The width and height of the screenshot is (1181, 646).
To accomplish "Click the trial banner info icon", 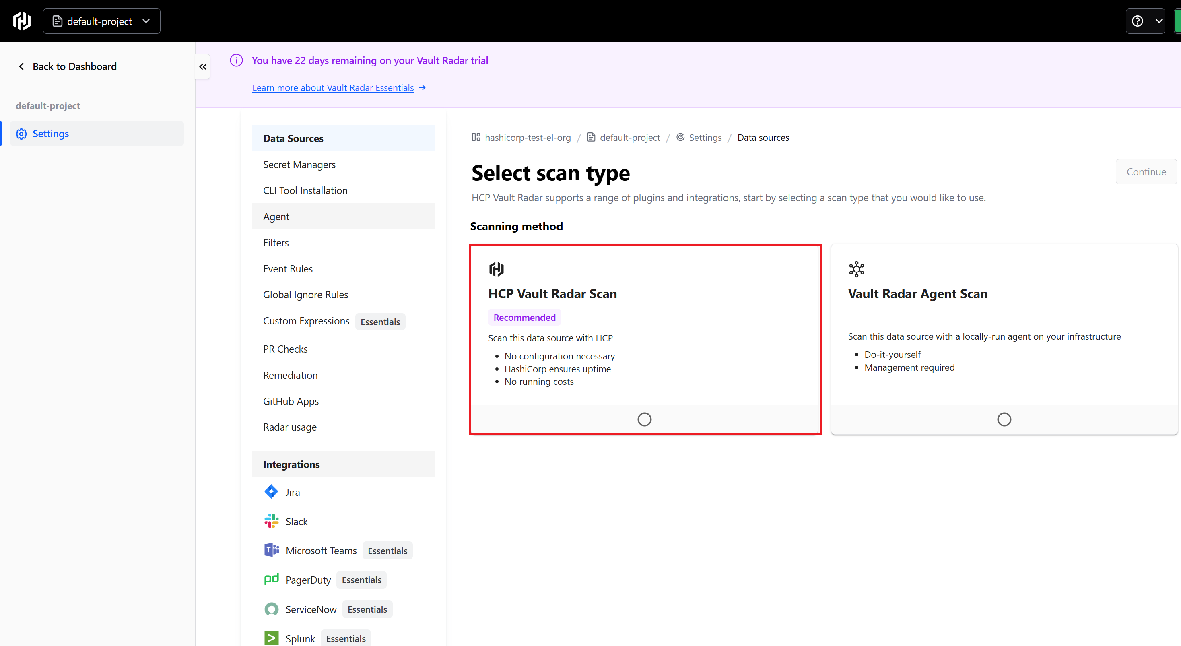I will click(x=236, y=60).
